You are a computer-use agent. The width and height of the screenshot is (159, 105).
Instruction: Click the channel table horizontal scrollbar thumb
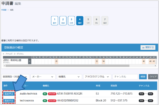(67, 66)
